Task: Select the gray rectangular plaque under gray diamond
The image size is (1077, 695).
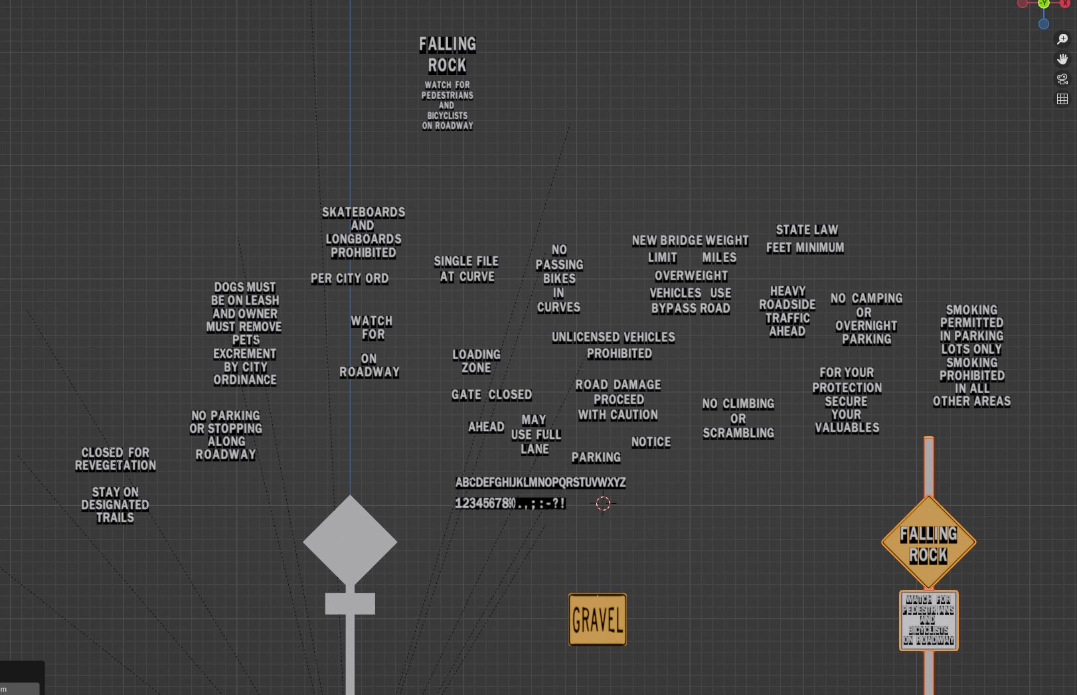Action: pyautogui.click(x=350, y=603)
